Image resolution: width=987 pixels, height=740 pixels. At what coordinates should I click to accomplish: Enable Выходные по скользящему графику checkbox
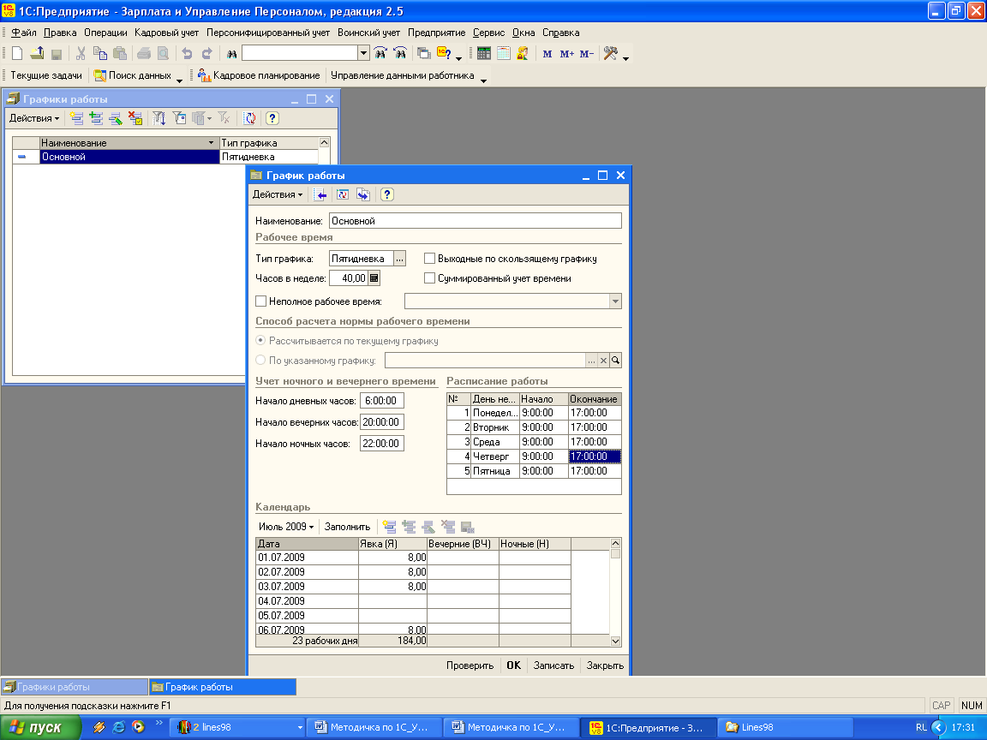tap(429, 259)
